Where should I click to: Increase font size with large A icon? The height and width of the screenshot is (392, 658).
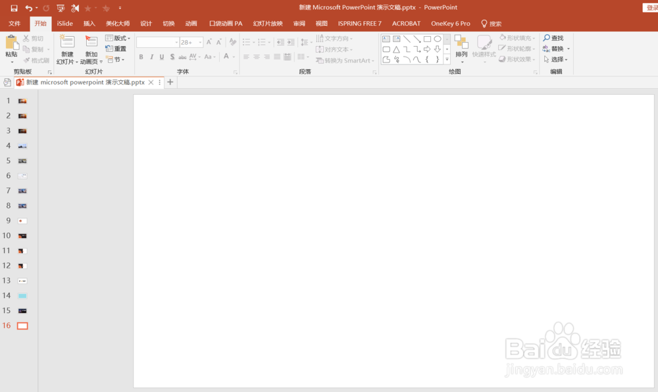point(209,42)
